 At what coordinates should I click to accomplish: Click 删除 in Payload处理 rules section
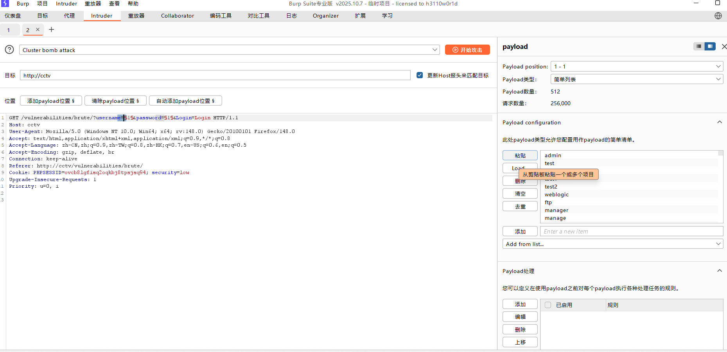520,330
